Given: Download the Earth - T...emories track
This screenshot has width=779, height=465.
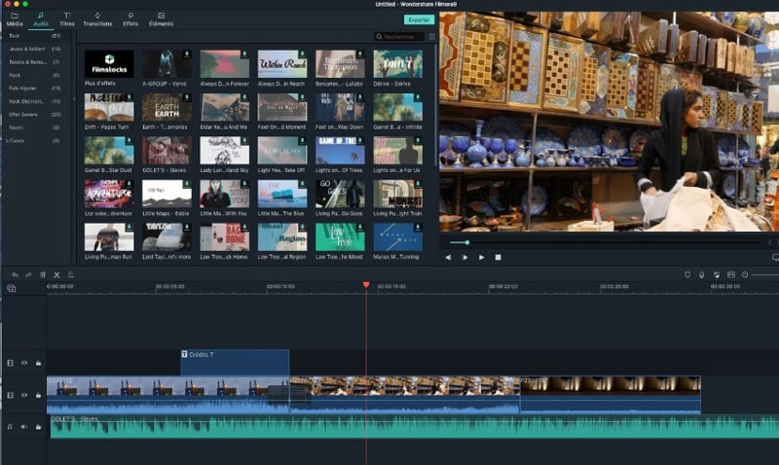Looking at the screenshot, I should click(x=187, y=97).
